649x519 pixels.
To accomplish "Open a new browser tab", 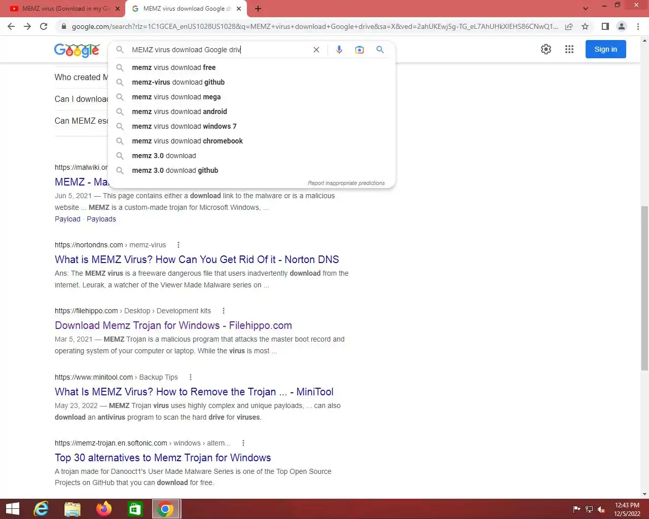I will 258,9.
